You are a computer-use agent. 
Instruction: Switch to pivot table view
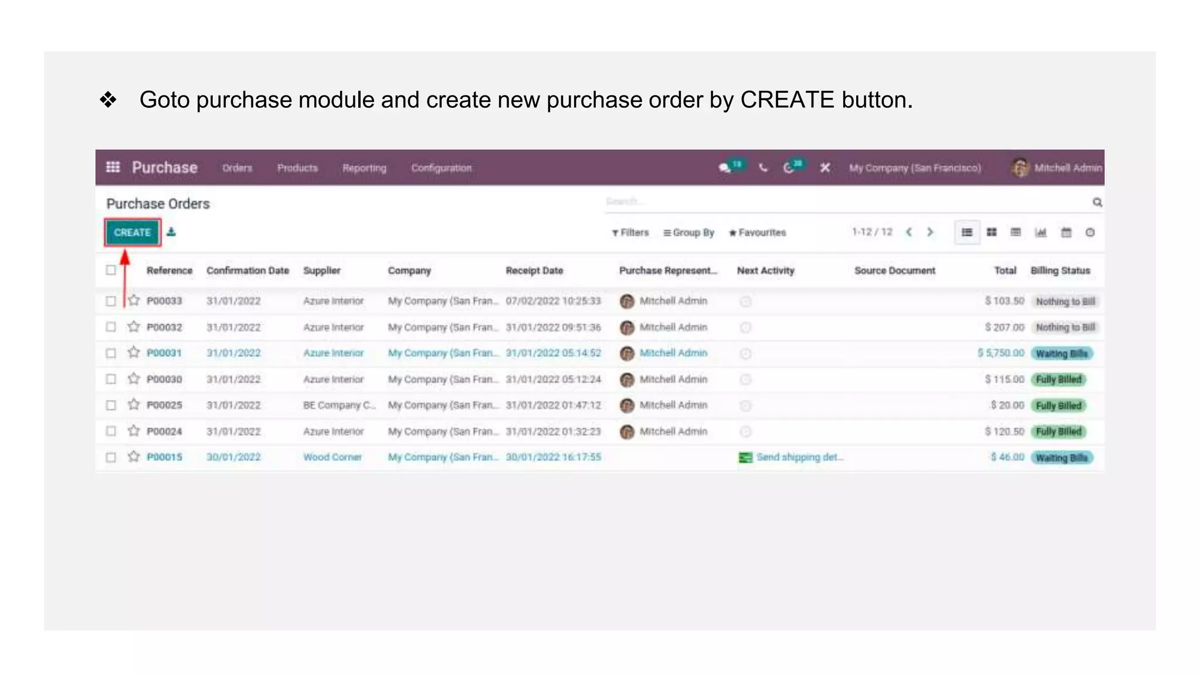click(x=1016, y=233)
